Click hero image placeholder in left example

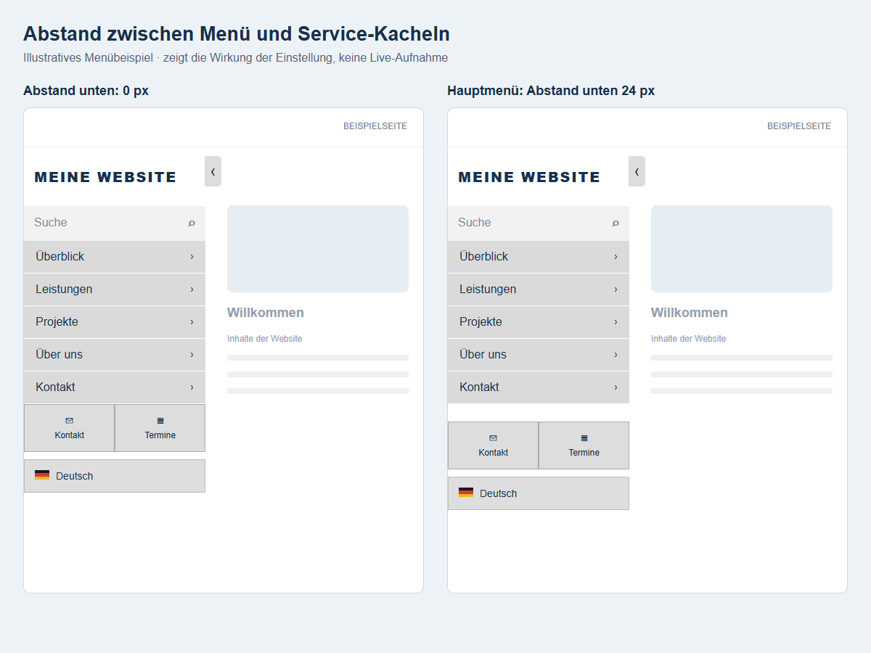[x=318, y=249]
